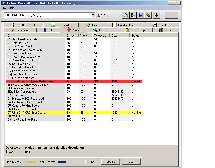Select the (01) Raw Read Error Rate row
Image resolution: width=215 pixels, height=168 pixels.
coord(74,39)
